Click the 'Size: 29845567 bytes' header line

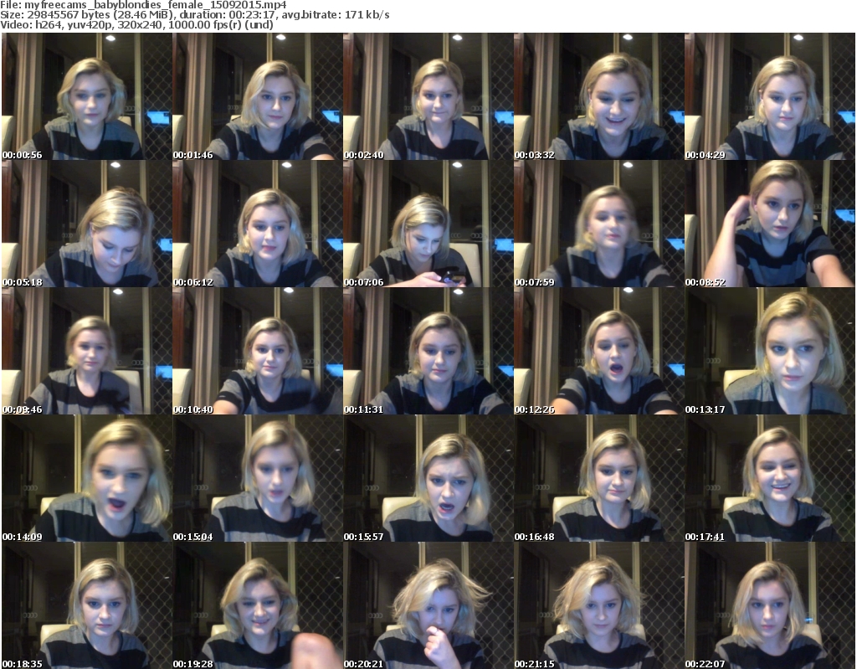[x=194, y=15]
